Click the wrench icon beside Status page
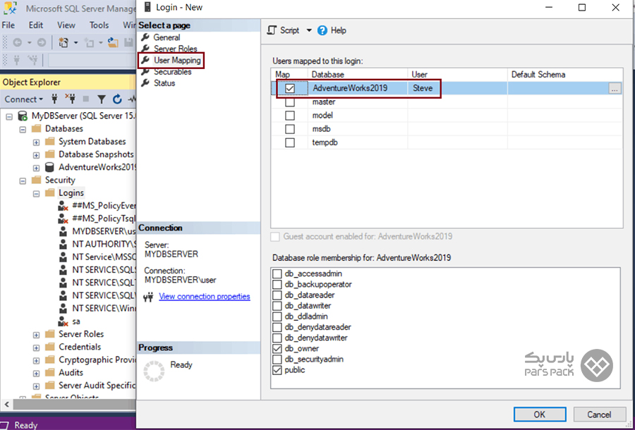635x430 pixels. [145, 83]
